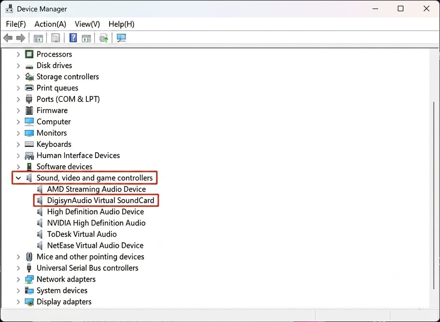Open Properties from the toolbar icon
The image size is (440, 322).
pyautogui.click(x=56, y=38)
